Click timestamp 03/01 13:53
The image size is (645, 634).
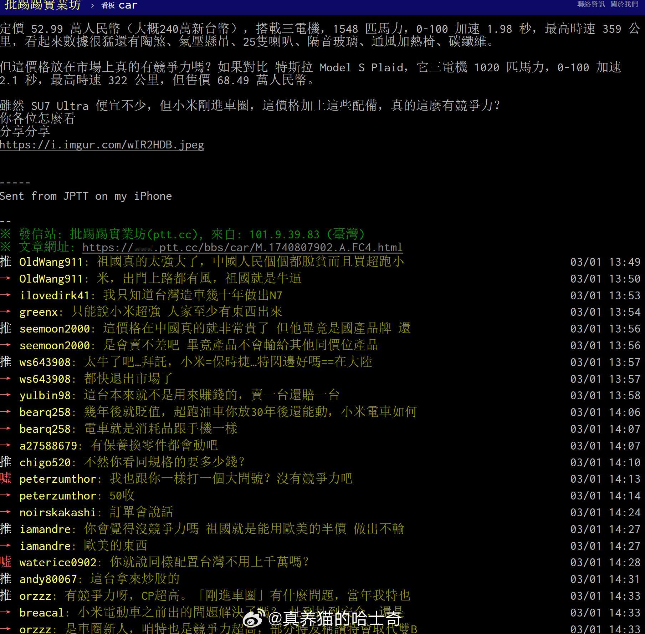(605, 296)
